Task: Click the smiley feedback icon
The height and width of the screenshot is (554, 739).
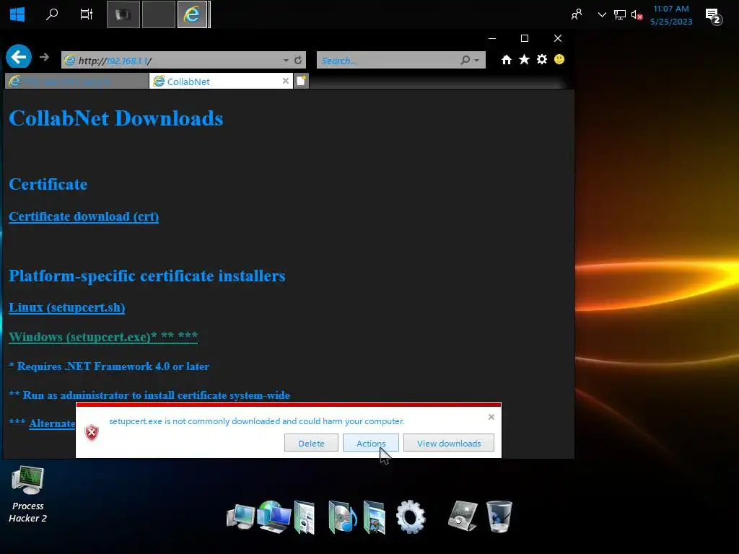Action: tap(559, 59)
